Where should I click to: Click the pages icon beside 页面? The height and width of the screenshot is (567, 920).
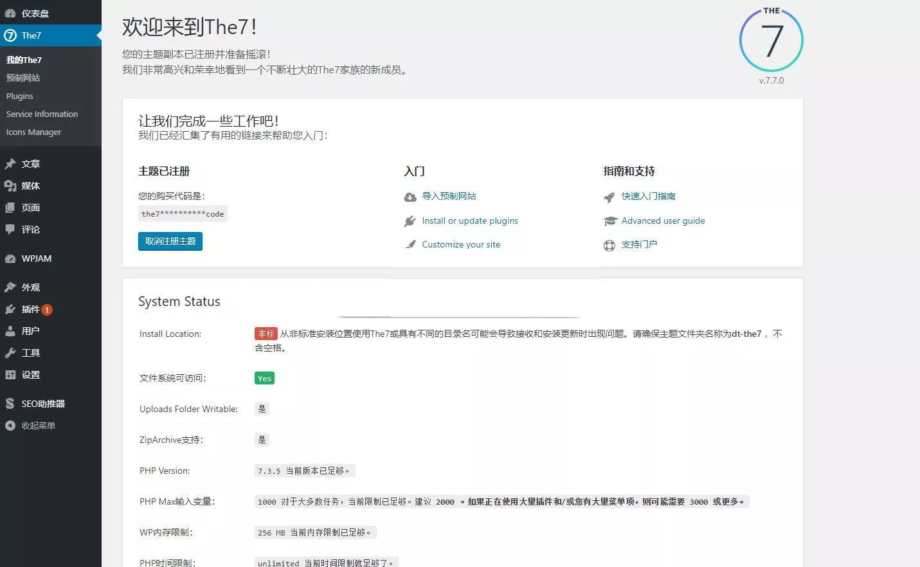pyautogui.click(x=10, y=208)
